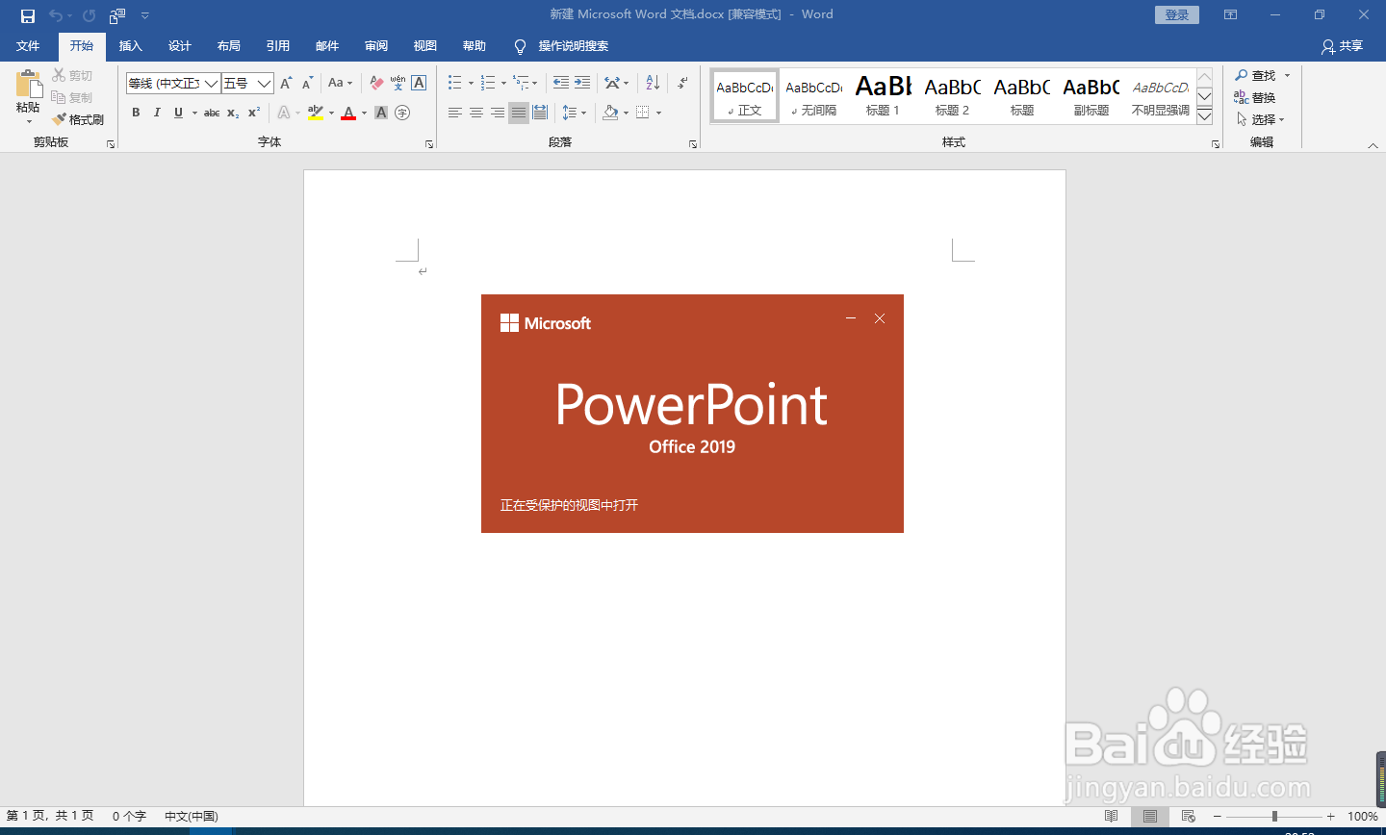Image resolution: width=1386 pixels, height=835 pixels.
Task: Use the Format Painter (格式刷) tool
Action: click(x=78, y=119)
